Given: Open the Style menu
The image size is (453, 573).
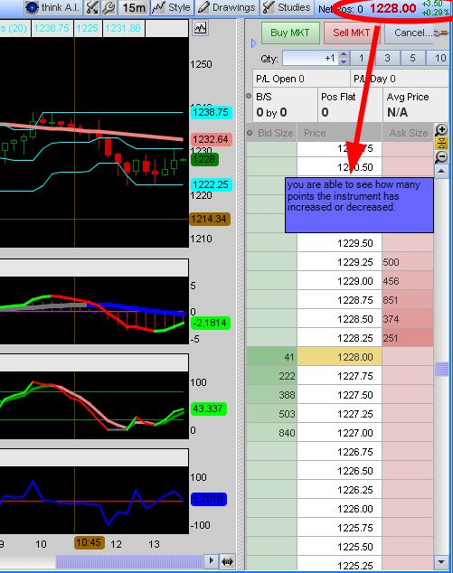Looking at the screenshot, I should 171,7.
